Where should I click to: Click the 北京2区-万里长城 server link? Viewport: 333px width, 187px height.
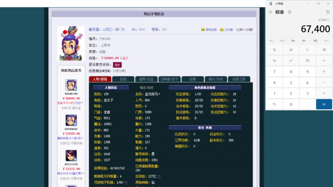coord(71,143)
